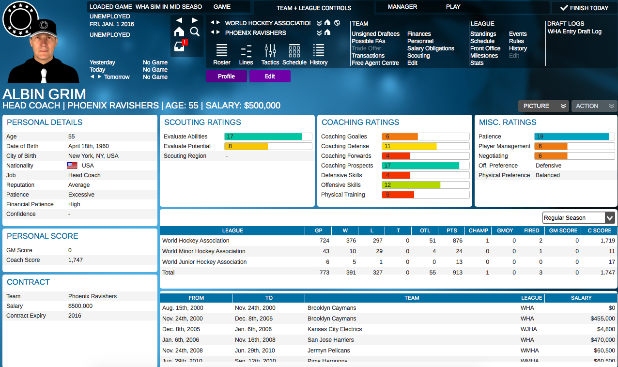Open the Roster screen icon

[222, 50]
